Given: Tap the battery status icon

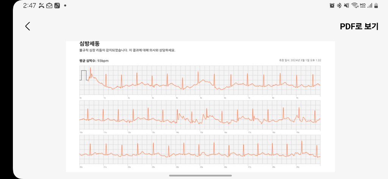Looking at the screenshot, I should click(x=376, y=5).
